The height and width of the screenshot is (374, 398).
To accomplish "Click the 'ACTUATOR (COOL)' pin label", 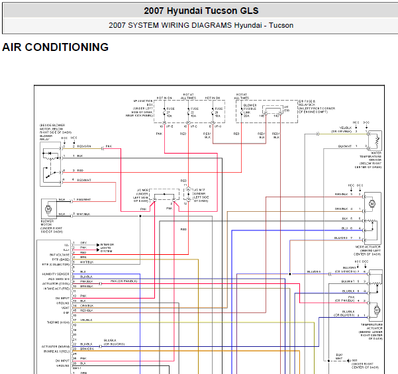I will point(56,284).
